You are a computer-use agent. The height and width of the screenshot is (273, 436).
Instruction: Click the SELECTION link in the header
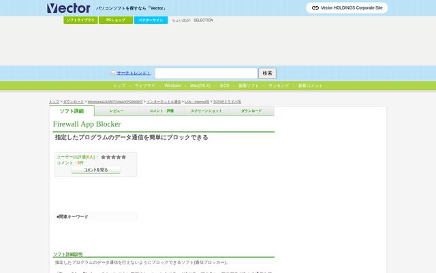coord(203,20)
